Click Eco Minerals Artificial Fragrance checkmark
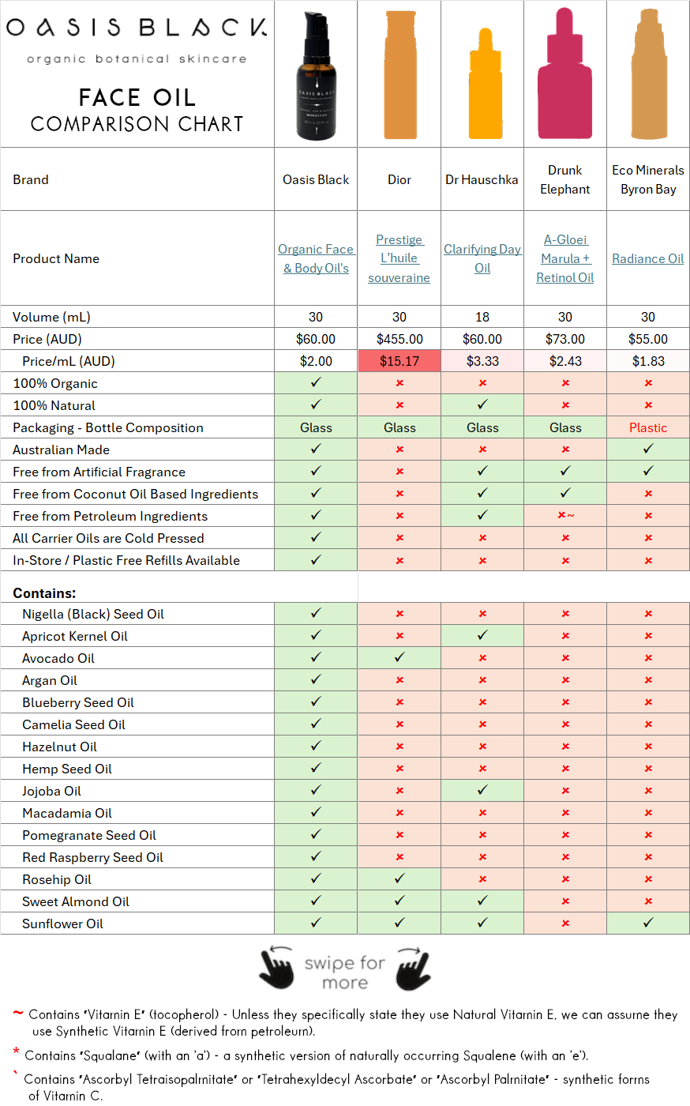690x1106 pixels. click(x=648, y=471)
